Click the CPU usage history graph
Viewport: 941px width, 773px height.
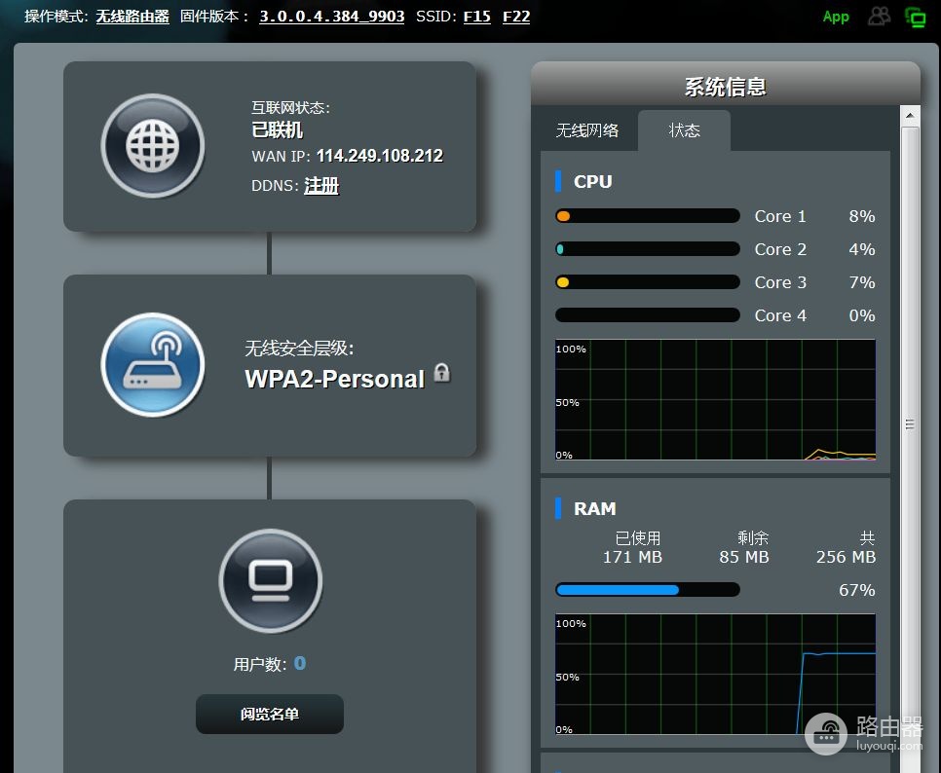click(x=715, y=400)
